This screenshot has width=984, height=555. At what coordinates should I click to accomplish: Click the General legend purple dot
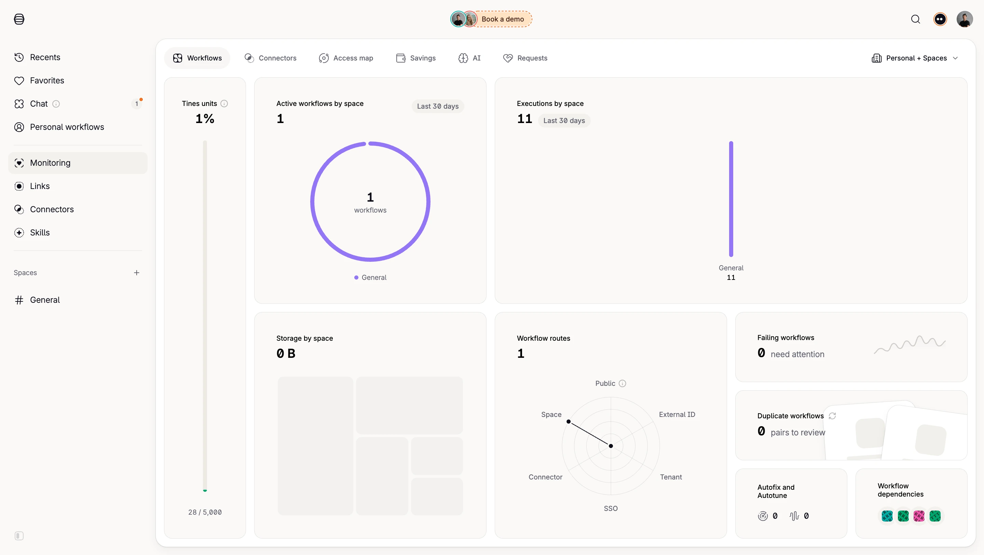click(x=356, y=278)
